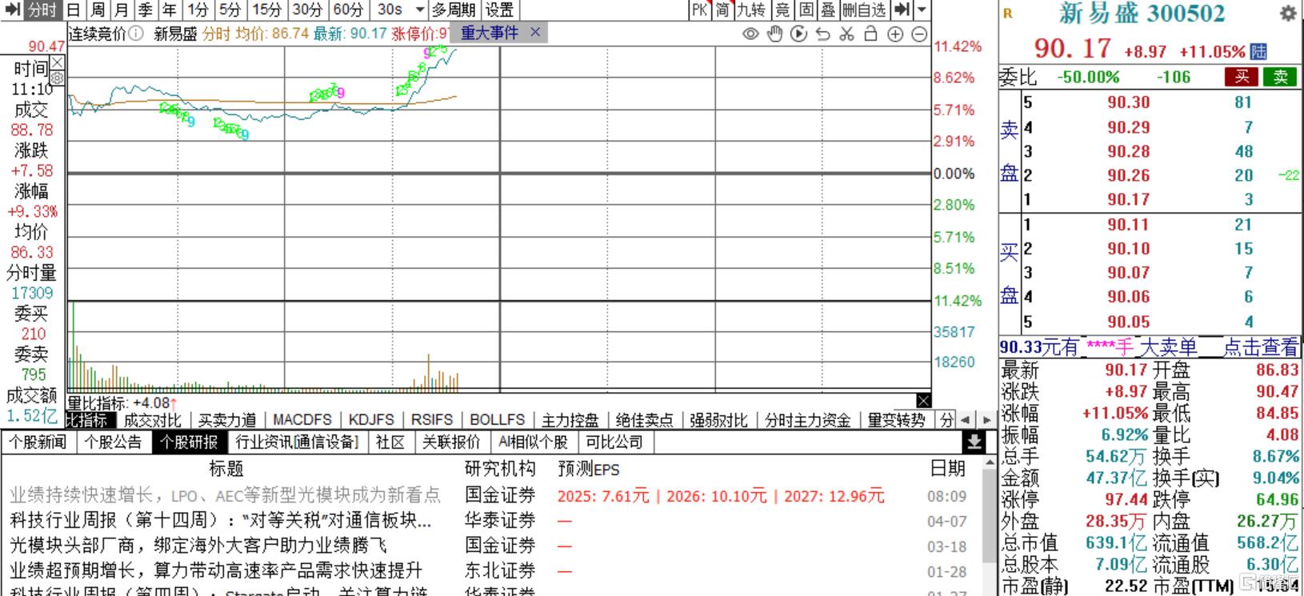Select 30分 minute period
This screenshot has height=596, width=1304.
pos(307,10)
